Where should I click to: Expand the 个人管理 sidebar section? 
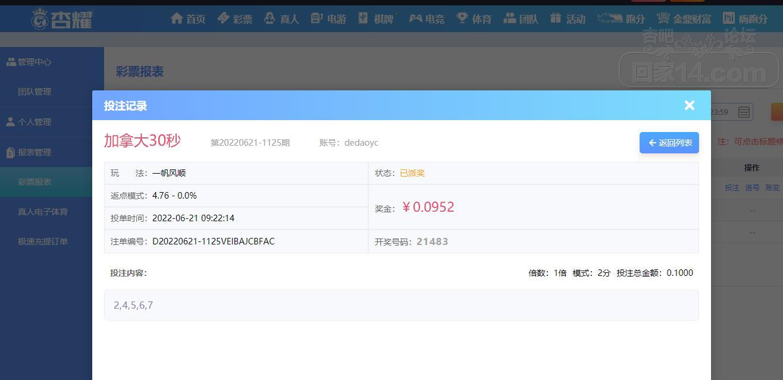(35, 122)
